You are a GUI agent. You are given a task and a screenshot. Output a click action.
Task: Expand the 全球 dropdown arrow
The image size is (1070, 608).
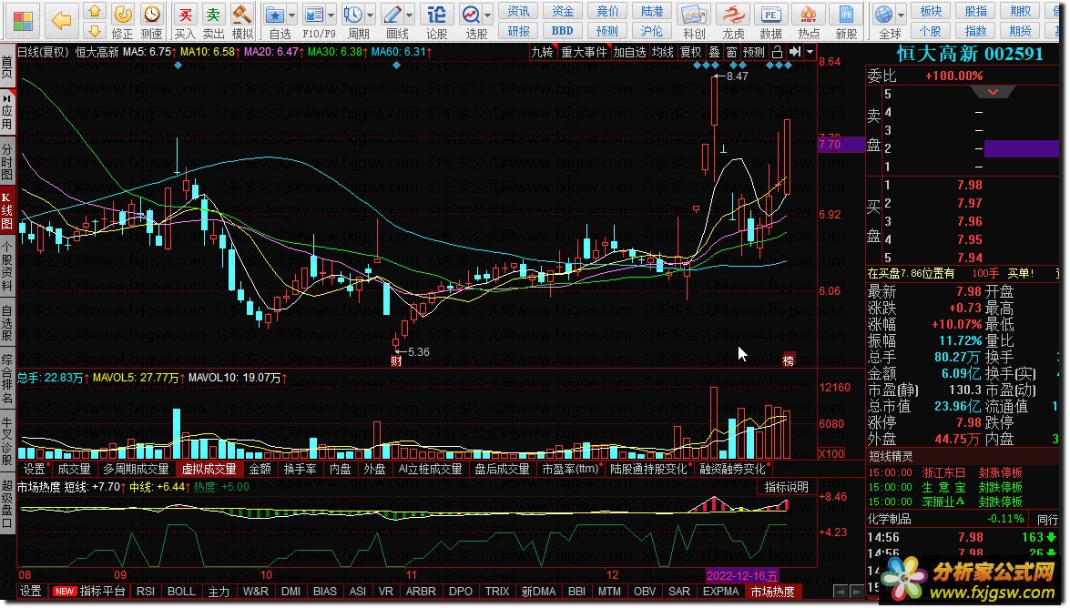point(902,15)
